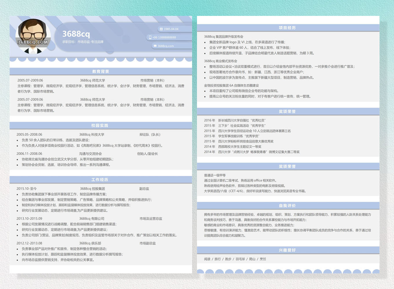The width and height of the screenshot is (394, 289).
Task: Select the 项目经历 section header
Action: point(287,28)
